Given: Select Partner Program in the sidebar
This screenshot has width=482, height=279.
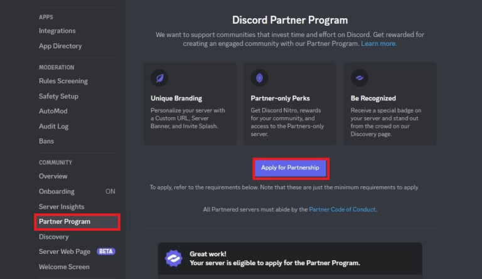Looking at the screenshot, I should [65, 221].
